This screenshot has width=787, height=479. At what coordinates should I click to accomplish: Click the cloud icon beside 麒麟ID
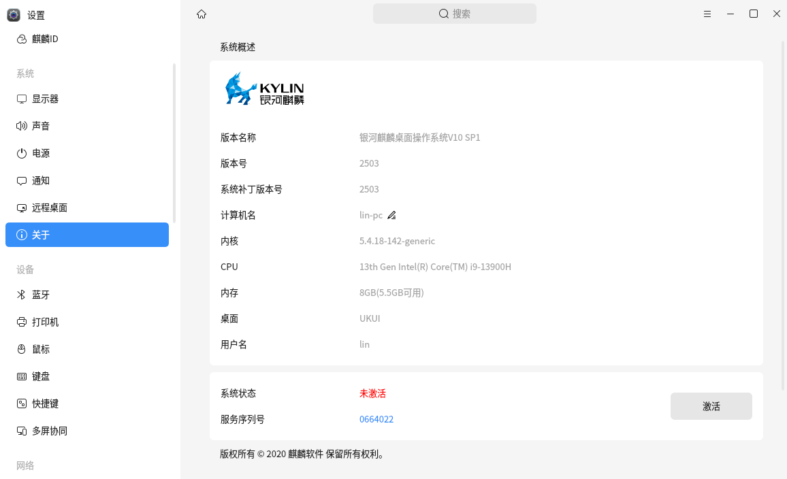click(22, 39)
